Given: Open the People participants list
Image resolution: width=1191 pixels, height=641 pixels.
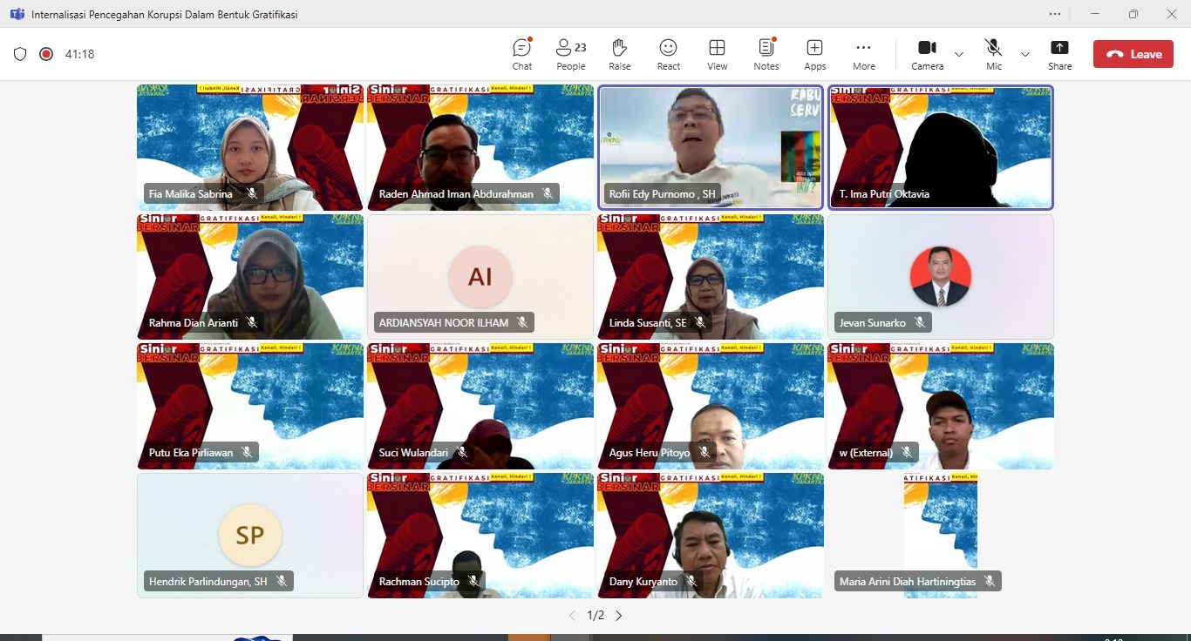Looking at the screenshot, I should click(x=571, y=54).
